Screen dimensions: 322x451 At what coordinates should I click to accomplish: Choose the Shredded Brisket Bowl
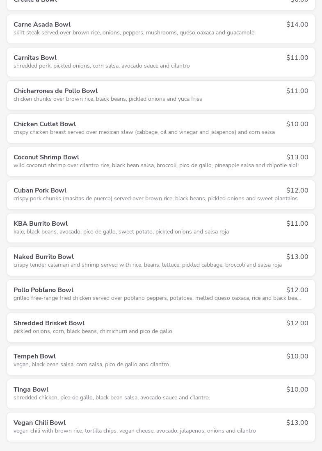pos(49,323)
